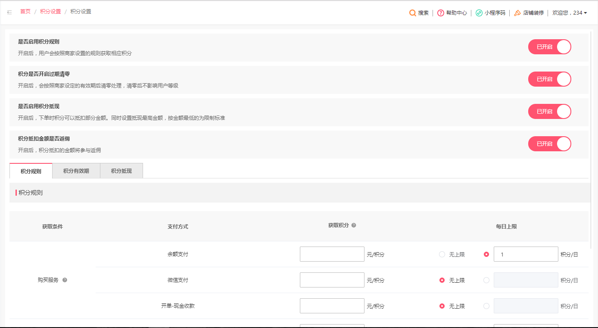
Task: Click the 余额支付 元/积分 input field
Action: pyautogui.click(x=332, y=254)
